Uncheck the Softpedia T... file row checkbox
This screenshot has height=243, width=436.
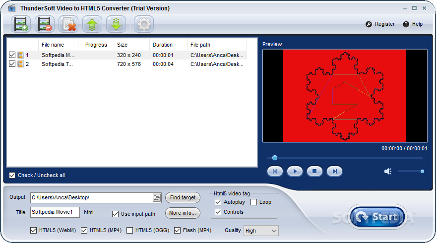pos(12,64)
